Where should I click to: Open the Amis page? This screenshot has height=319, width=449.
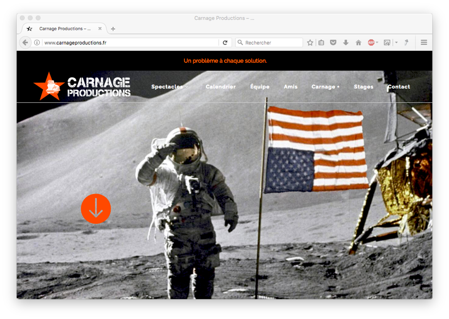[291, 87]
